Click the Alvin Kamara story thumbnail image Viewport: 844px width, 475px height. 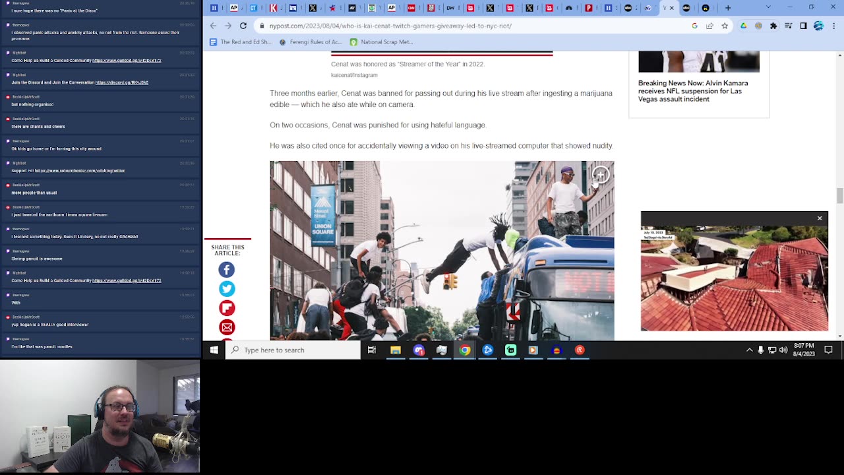click(699, 61)
